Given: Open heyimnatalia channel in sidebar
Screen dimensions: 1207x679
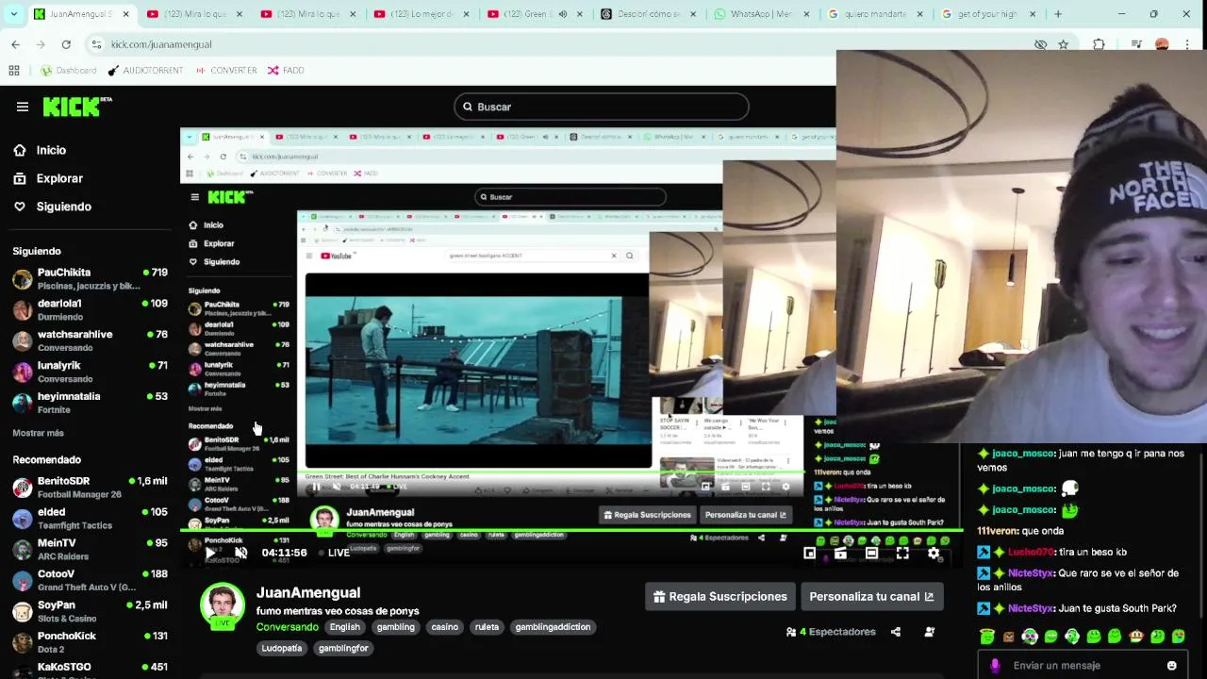Looking at the screenshot, I should click(90, 403).
